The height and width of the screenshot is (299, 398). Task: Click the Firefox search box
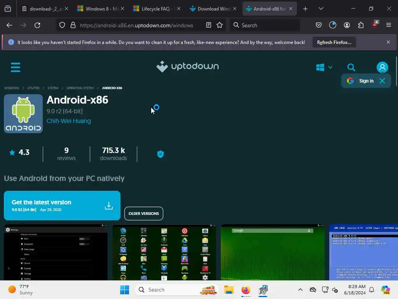coord(265,25)
